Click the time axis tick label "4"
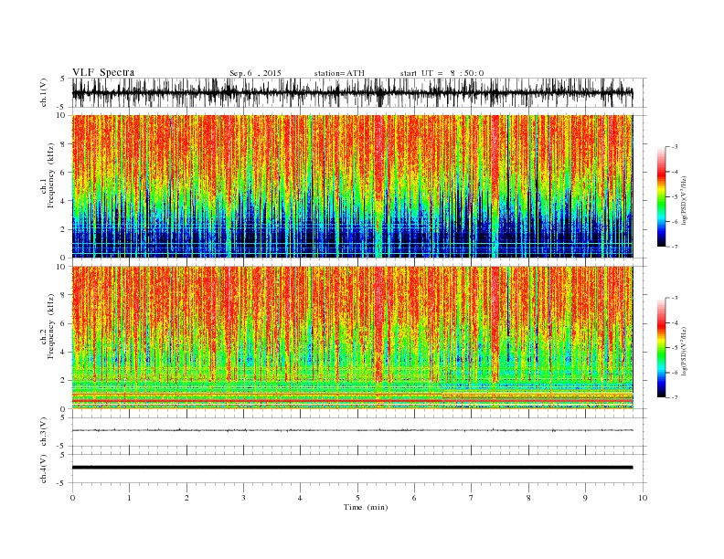The height and width of the screenshot is (559, 724). [300, 498]
